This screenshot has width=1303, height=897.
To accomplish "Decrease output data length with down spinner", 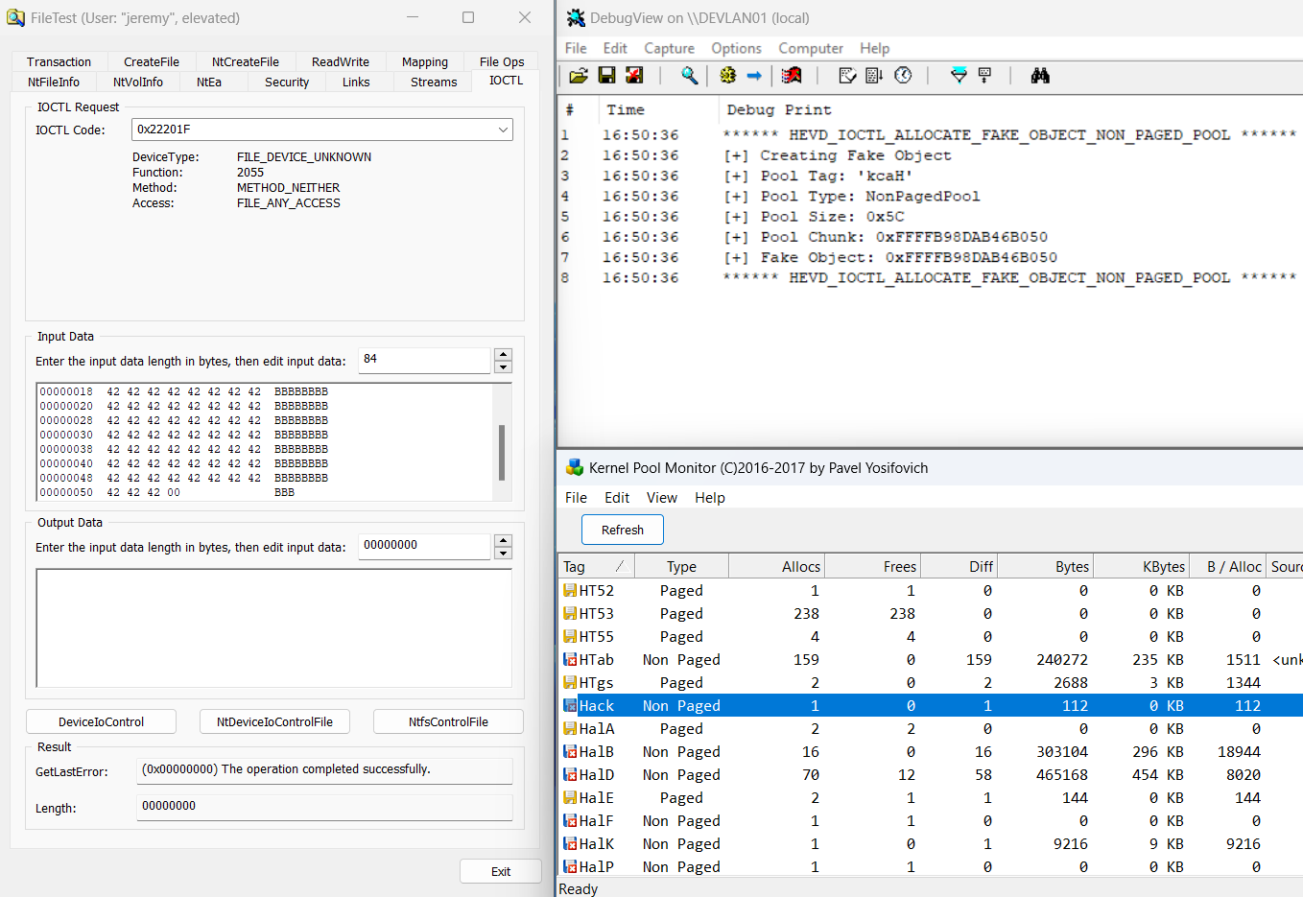I will [503, 554].
